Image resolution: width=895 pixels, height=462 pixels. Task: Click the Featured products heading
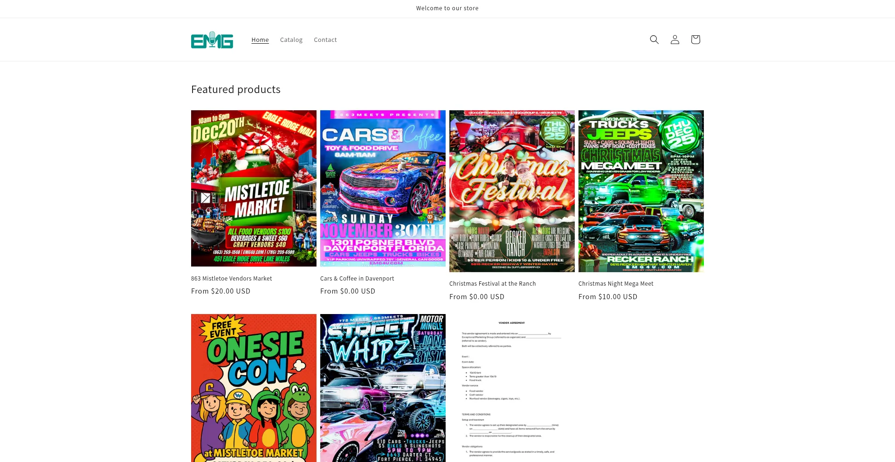(236, 89)
